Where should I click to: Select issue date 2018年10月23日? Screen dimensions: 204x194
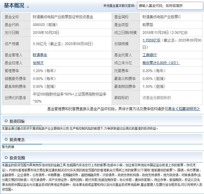tap(46, 33)
